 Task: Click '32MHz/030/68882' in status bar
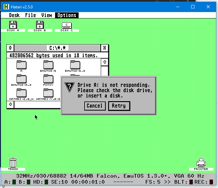point(41,176)
